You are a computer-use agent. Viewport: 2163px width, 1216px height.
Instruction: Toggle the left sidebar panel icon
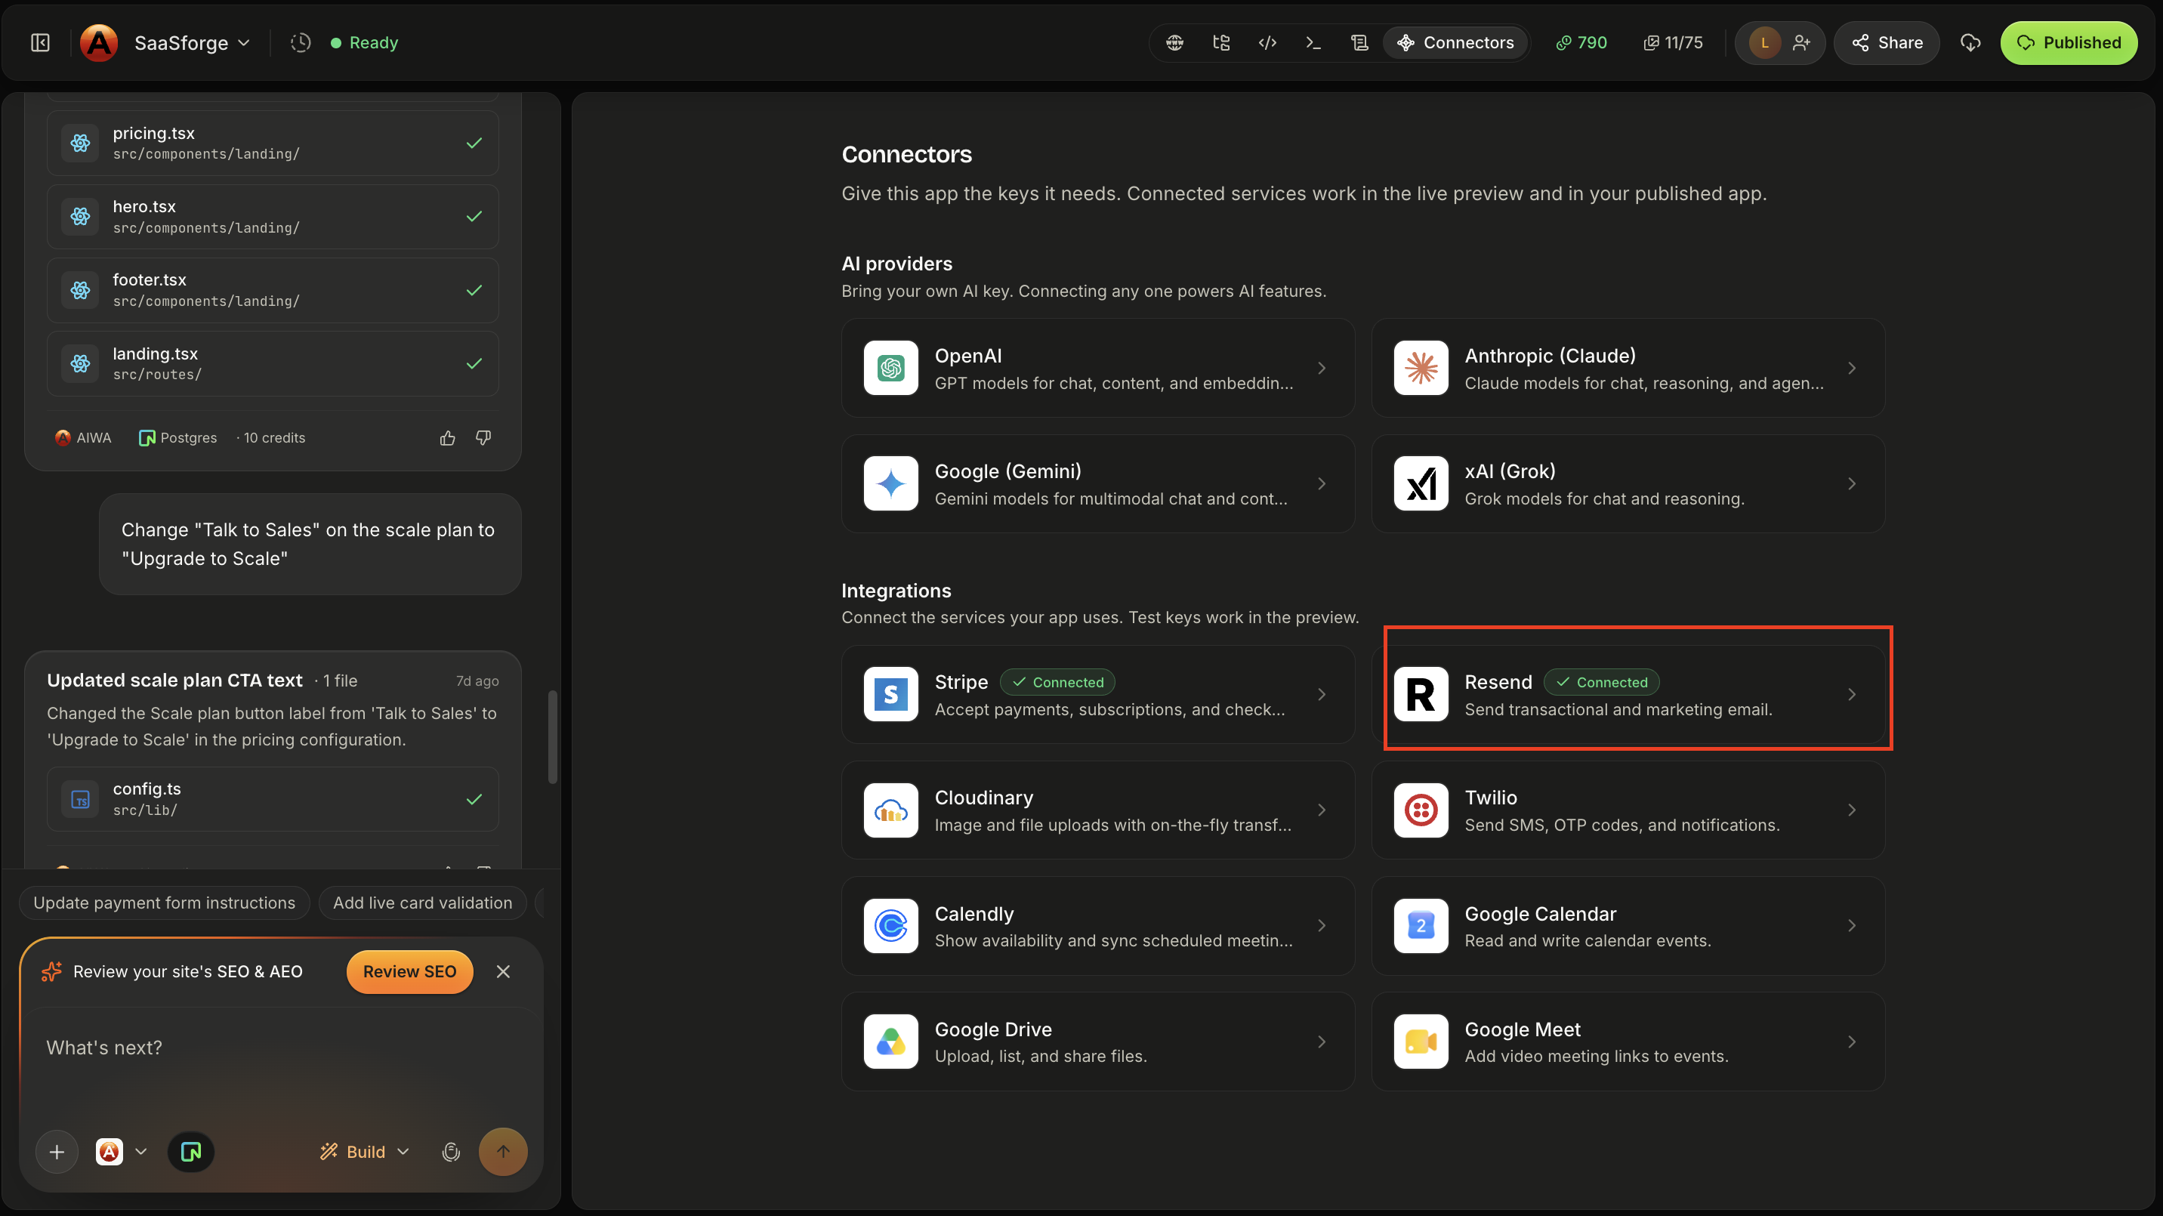[40, 43]
